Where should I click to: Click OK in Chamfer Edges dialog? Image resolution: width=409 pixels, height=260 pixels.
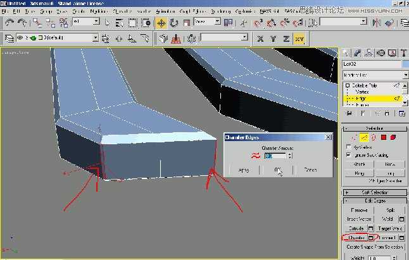277,170
